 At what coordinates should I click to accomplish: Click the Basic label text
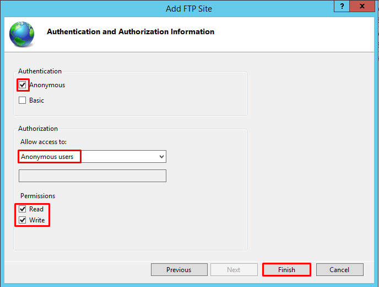click(36, 100)
